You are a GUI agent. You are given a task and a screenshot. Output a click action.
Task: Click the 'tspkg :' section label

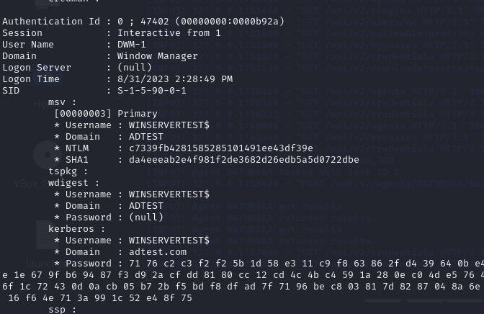click(68, 171)
